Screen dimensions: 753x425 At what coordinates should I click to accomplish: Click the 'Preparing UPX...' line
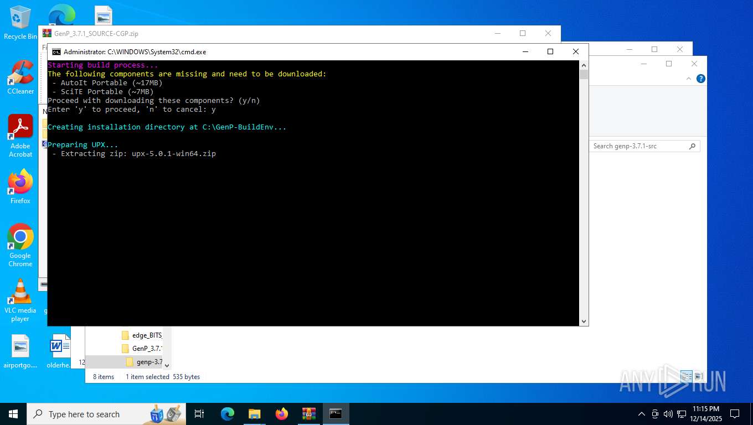[83, 145]
